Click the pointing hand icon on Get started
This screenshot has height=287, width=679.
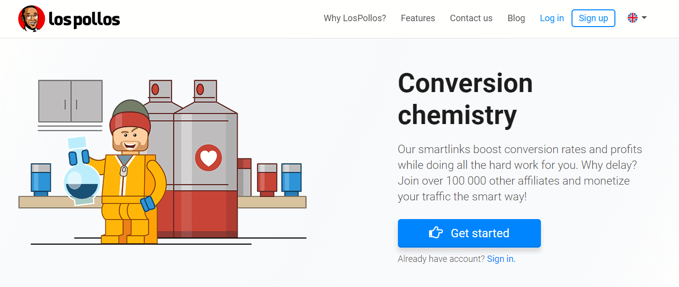click(x=436, y=233)
